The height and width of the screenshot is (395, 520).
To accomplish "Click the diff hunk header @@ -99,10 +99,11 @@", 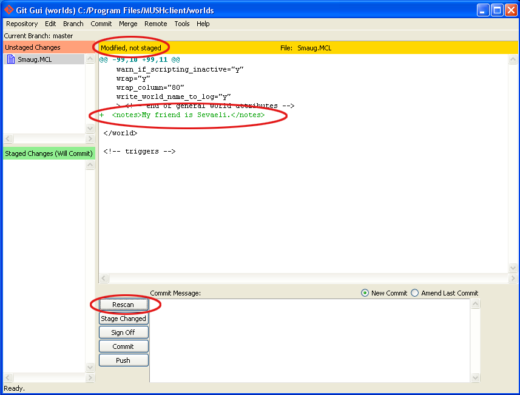I will [x=140, y=59].
